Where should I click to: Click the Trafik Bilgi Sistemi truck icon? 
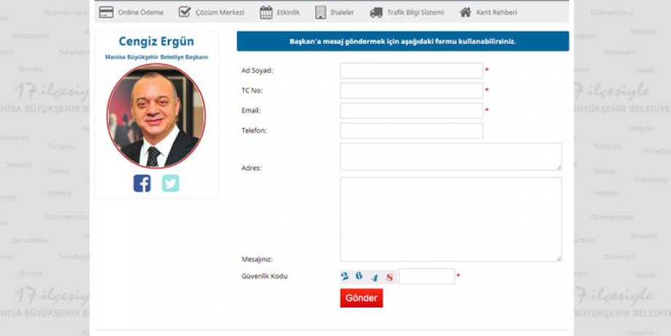point(376,12)
